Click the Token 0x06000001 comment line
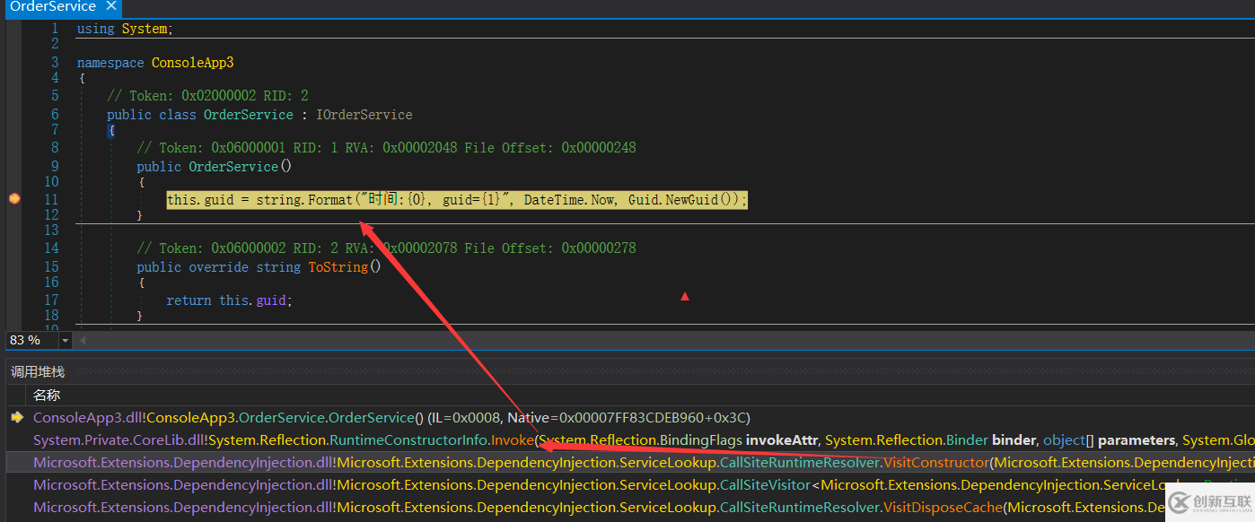The height and width of the screenshot is (522, 1255). click(386, 147)
